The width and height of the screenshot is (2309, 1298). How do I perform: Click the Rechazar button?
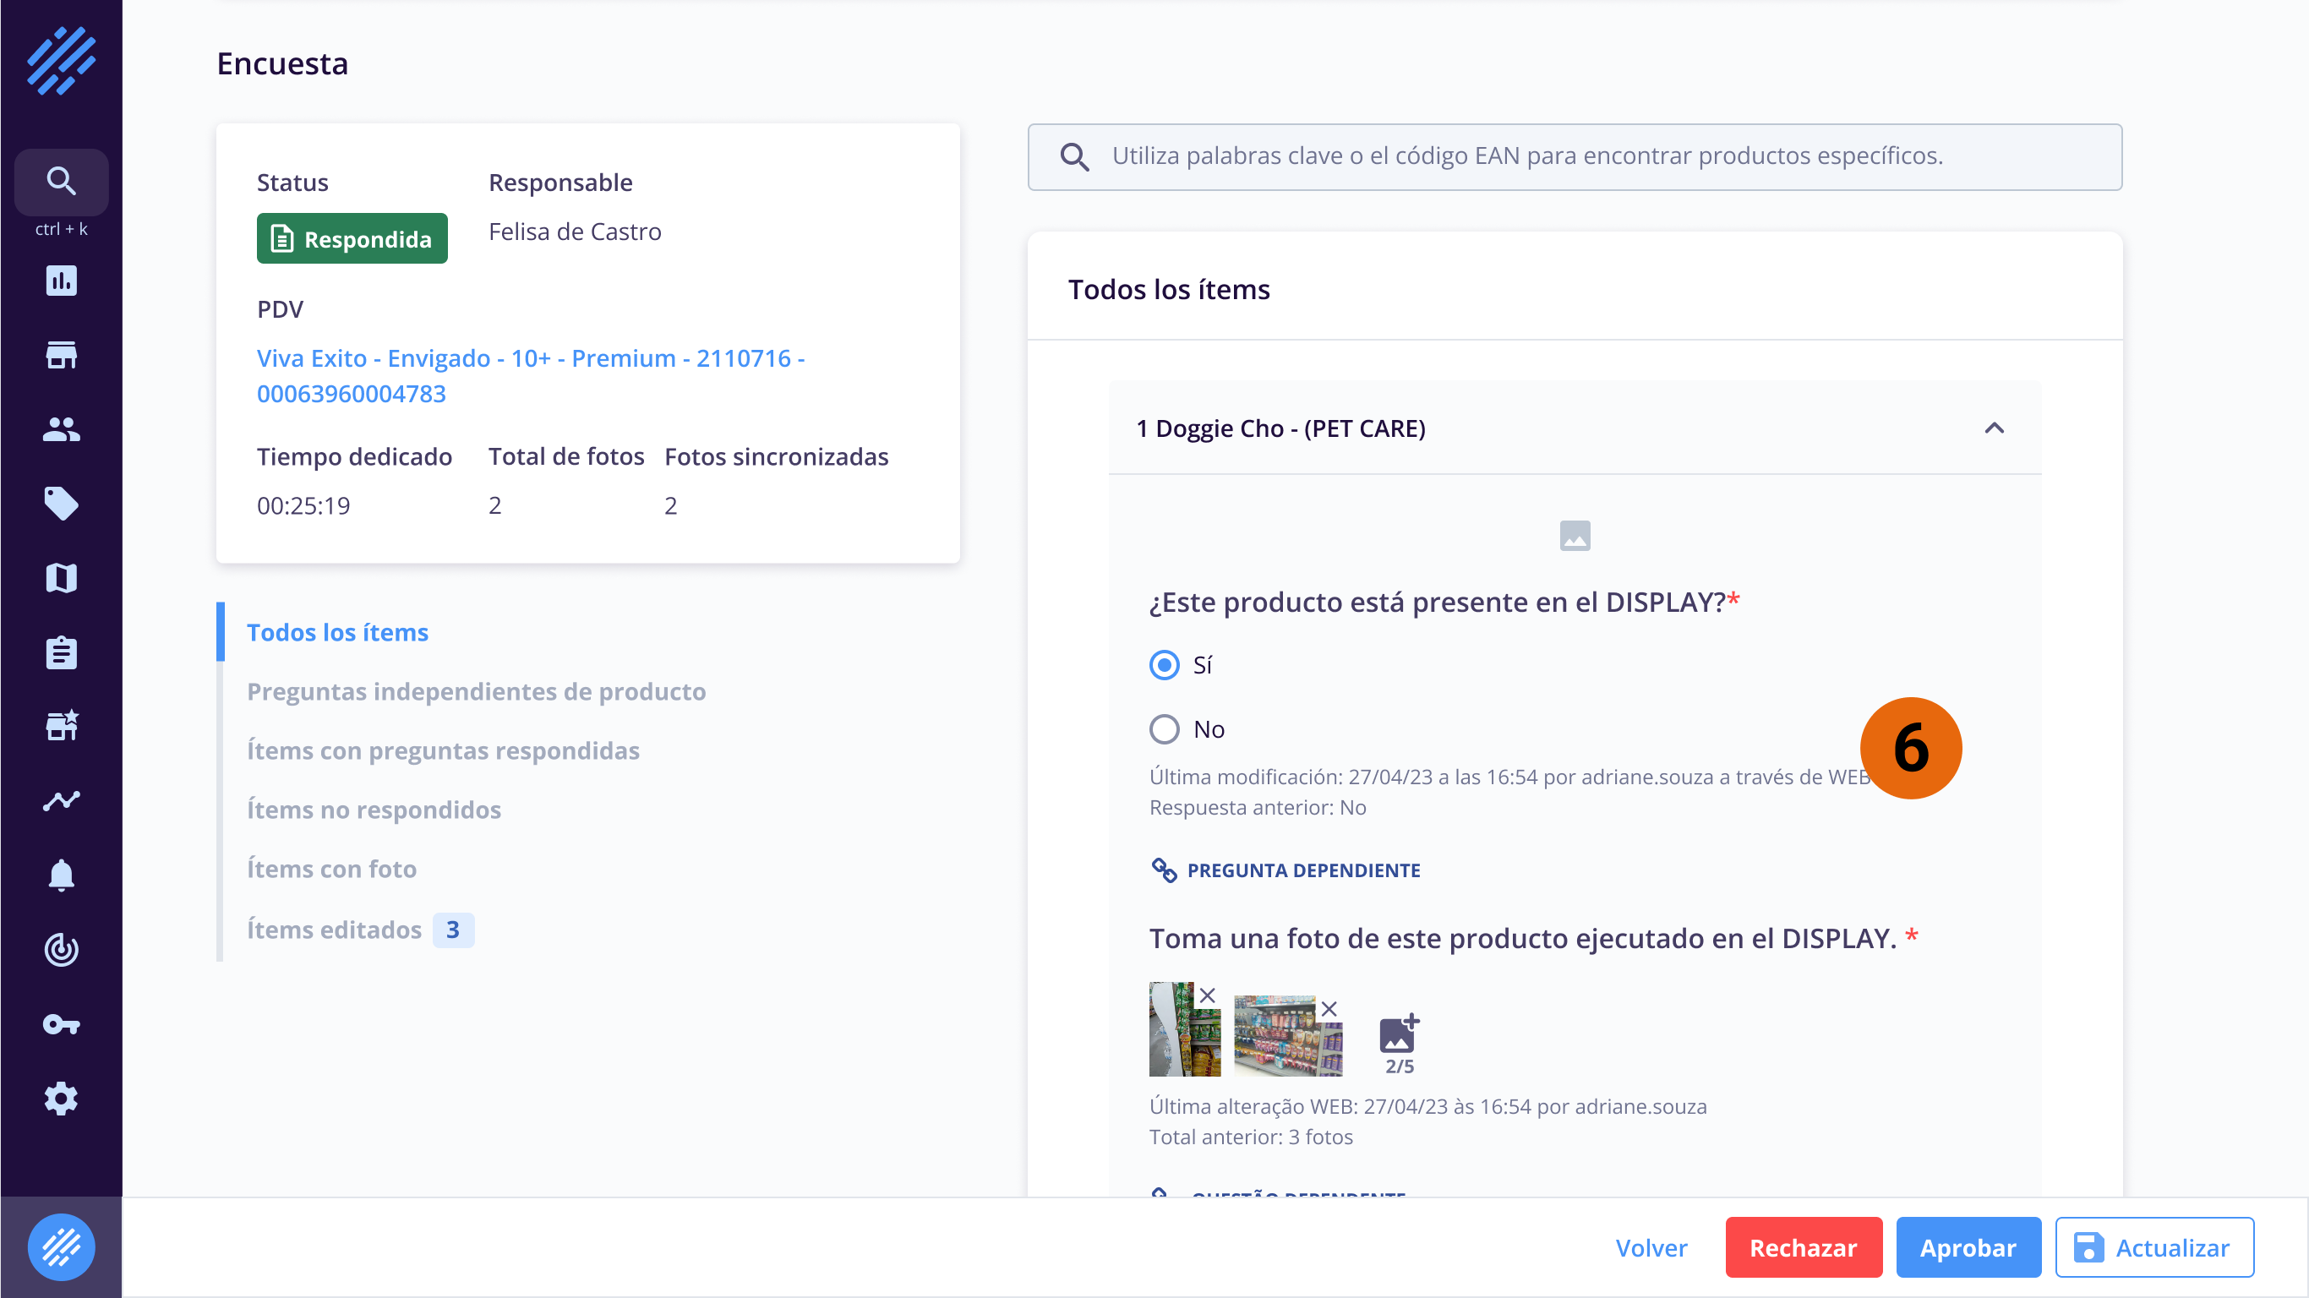coord(1803,1247)
